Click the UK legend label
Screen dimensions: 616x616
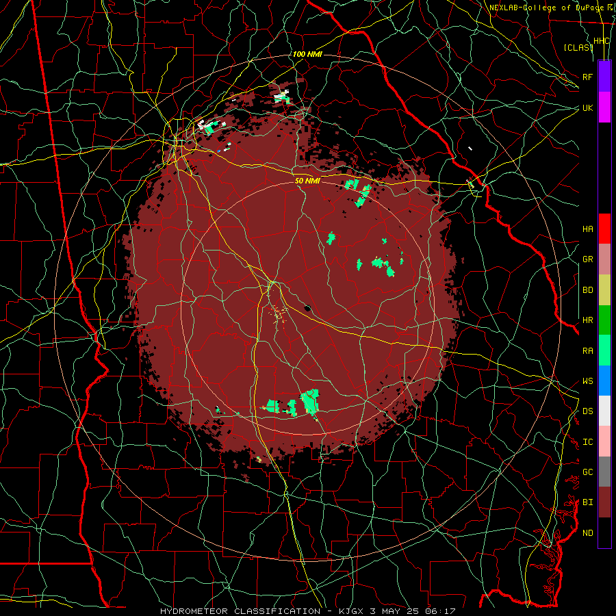[x=587, y=107]
